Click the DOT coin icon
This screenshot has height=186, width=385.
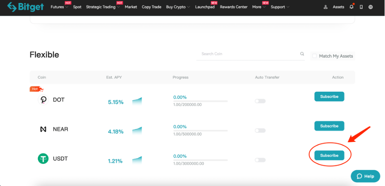(43, 100)
